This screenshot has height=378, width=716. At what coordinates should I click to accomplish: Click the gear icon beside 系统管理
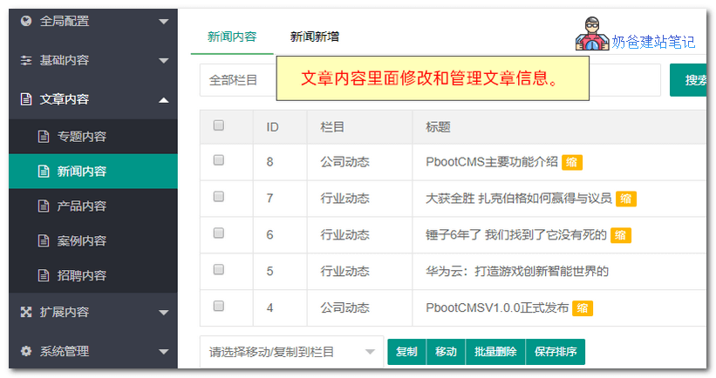click(26, 351)
